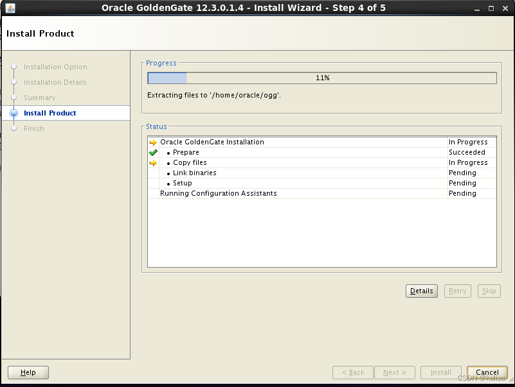
Task: Click the green checkmark beside Prepare
Action: pyautogui.click(x=153, y=153)
